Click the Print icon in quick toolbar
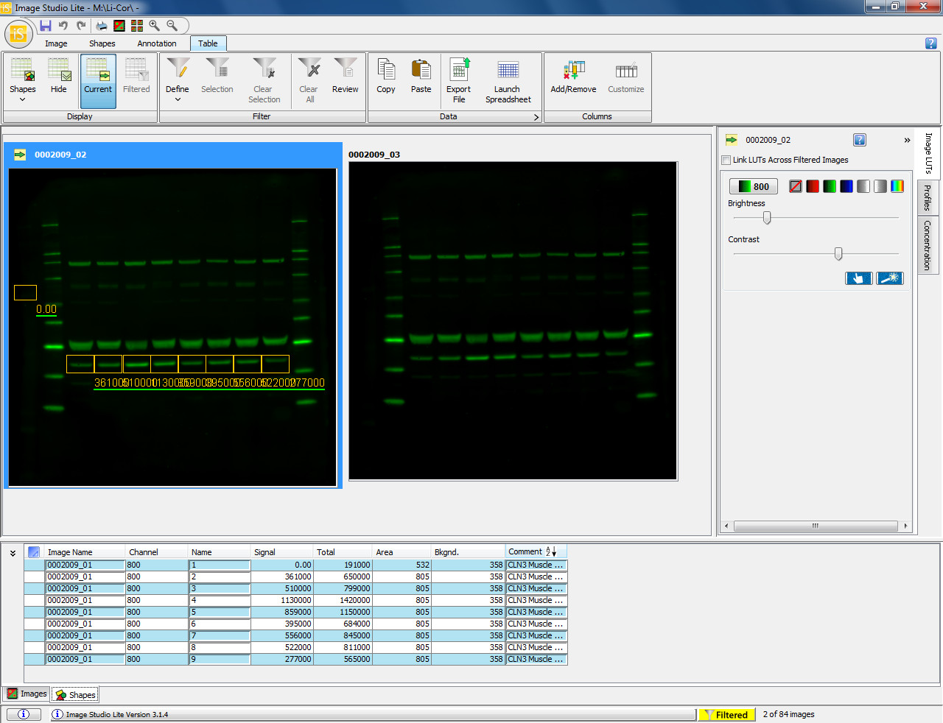Screen dimensions: 943x723 pos(102,26)
